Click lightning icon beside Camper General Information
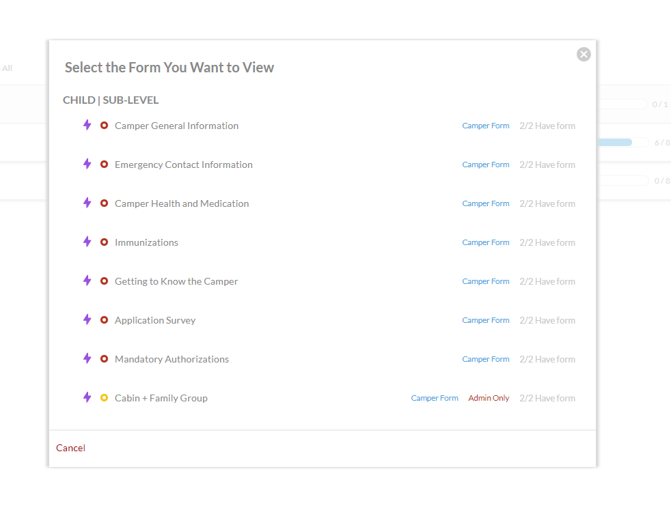 pos(87,126)
